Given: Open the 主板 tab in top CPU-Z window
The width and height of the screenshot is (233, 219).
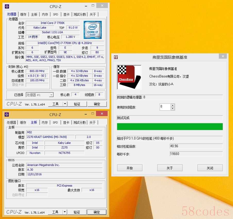Looking at the screenshot, I should click(x=34, y=14).
